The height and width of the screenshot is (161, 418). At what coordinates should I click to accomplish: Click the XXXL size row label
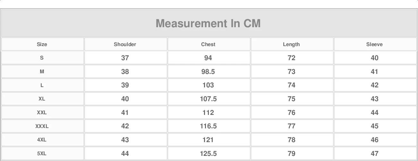coord(42,126)
